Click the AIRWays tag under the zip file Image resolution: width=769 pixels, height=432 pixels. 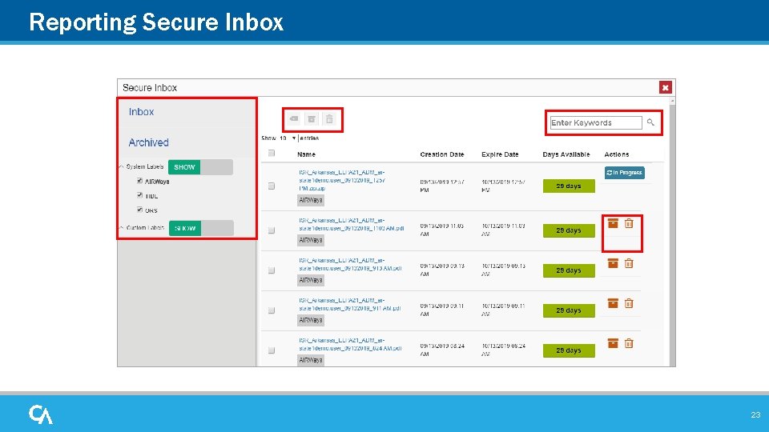[311, 200]
